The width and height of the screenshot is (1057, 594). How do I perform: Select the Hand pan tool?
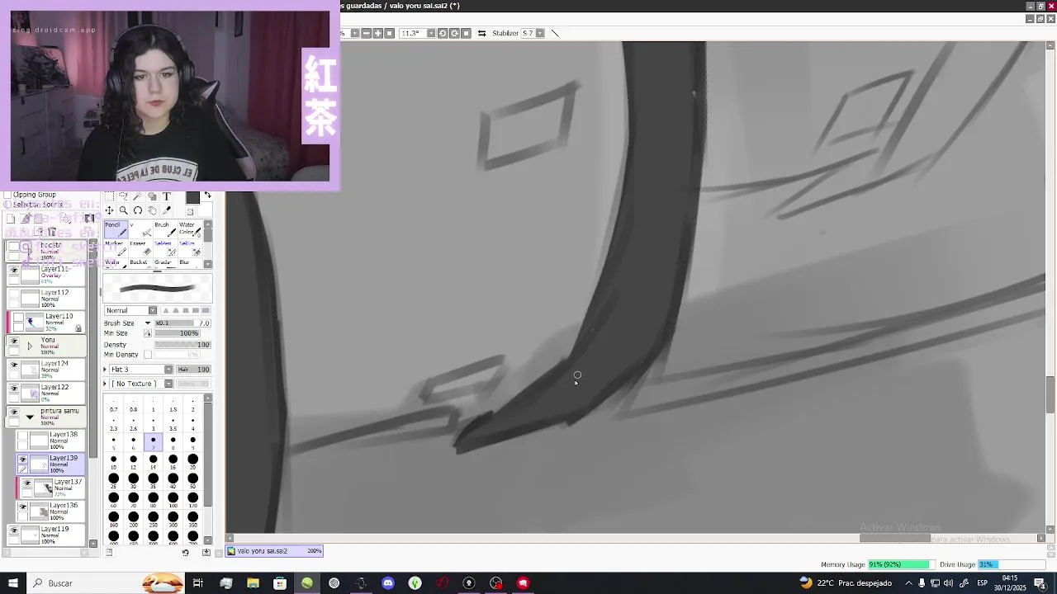[152, 210]
